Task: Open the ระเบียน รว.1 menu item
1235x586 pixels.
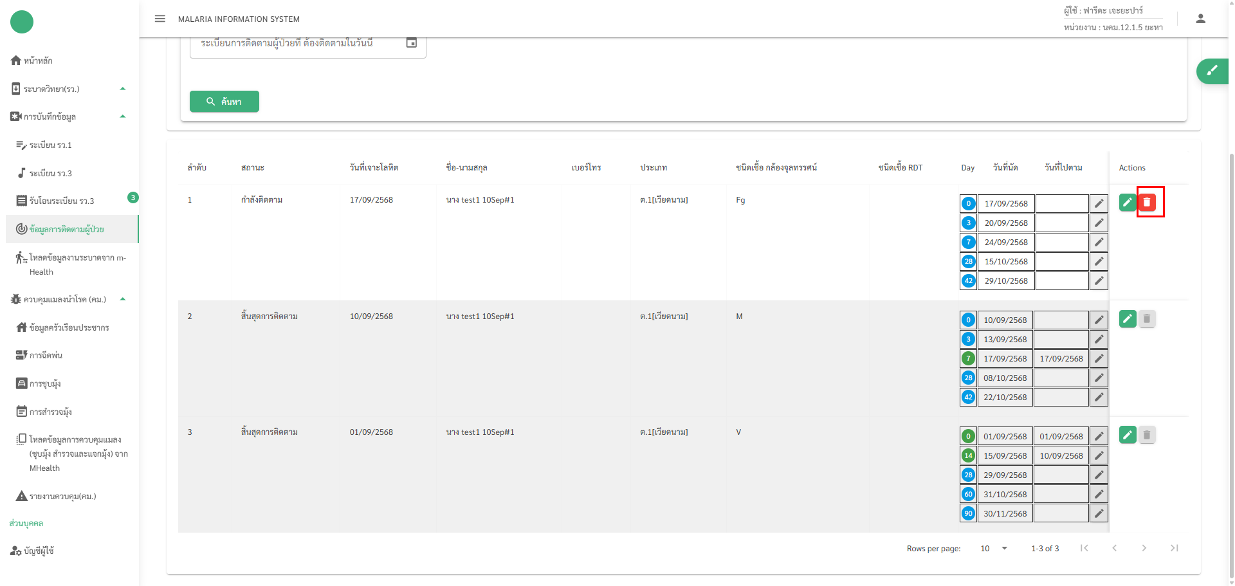Action: pyautogui.click(x=50, y=145)
